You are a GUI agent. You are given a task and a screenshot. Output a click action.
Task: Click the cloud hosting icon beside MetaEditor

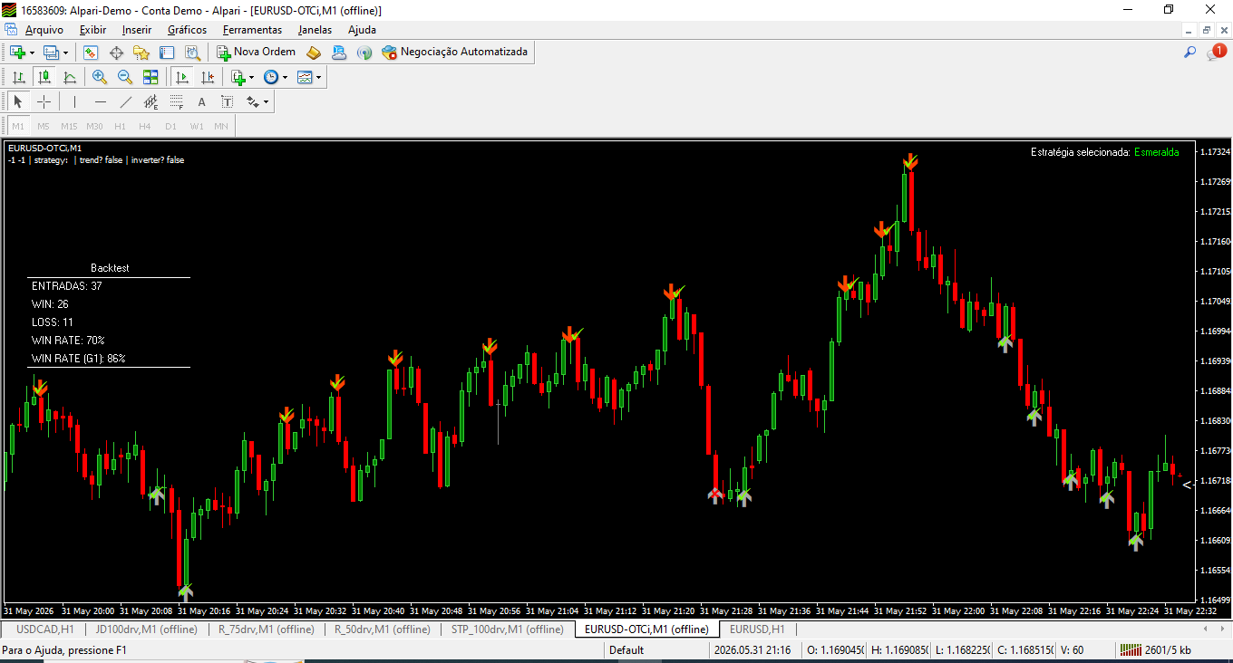pos(339,53)
